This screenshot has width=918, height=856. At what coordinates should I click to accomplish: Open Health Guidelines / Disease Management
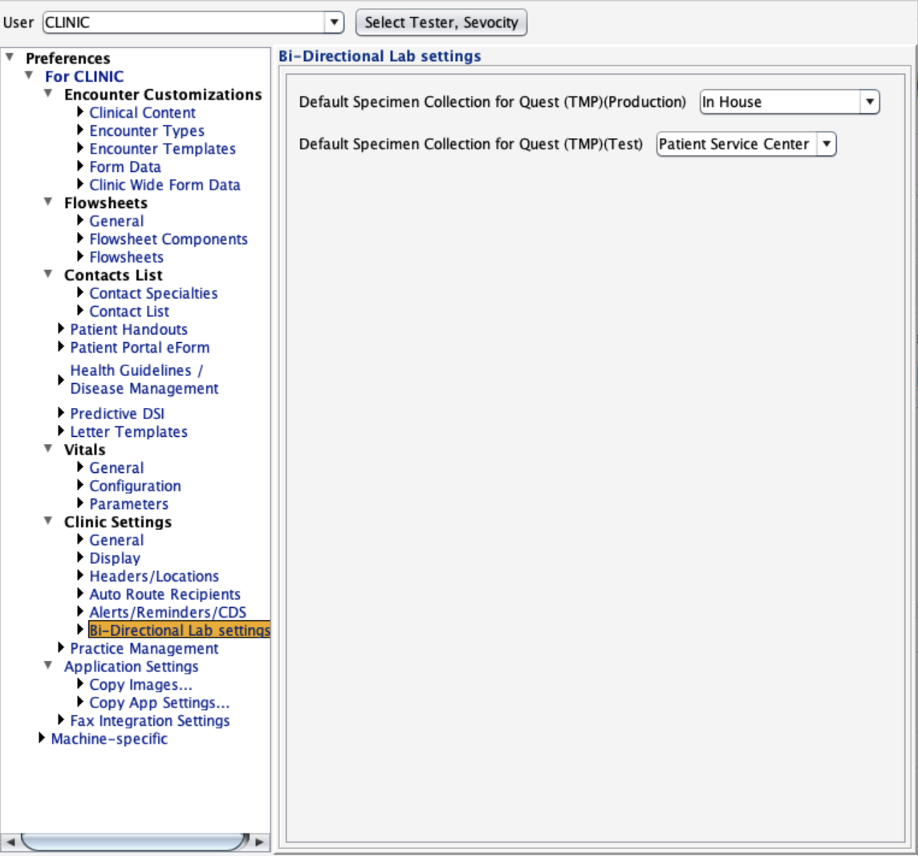click(x=144, y=379)
